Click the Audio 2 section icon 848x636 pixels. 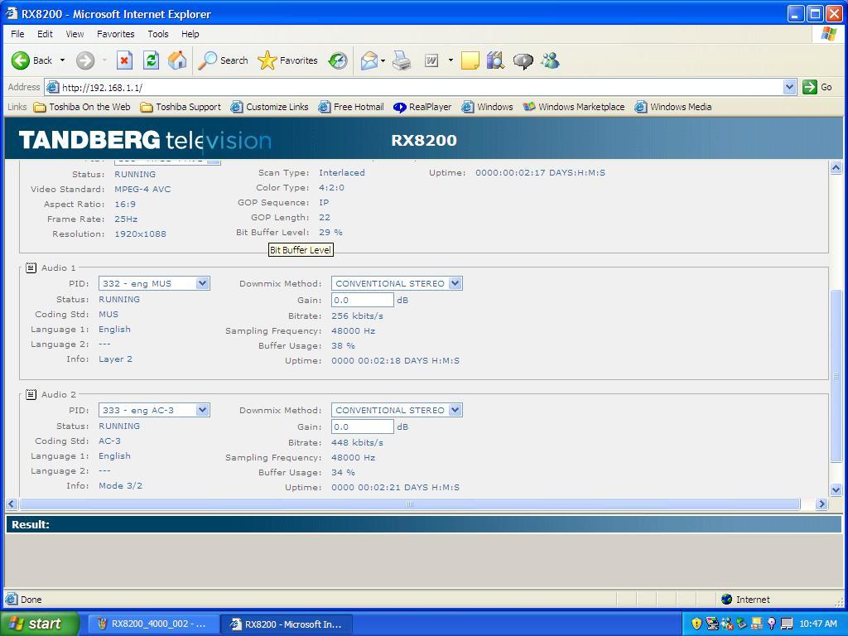tap(31, 394)
